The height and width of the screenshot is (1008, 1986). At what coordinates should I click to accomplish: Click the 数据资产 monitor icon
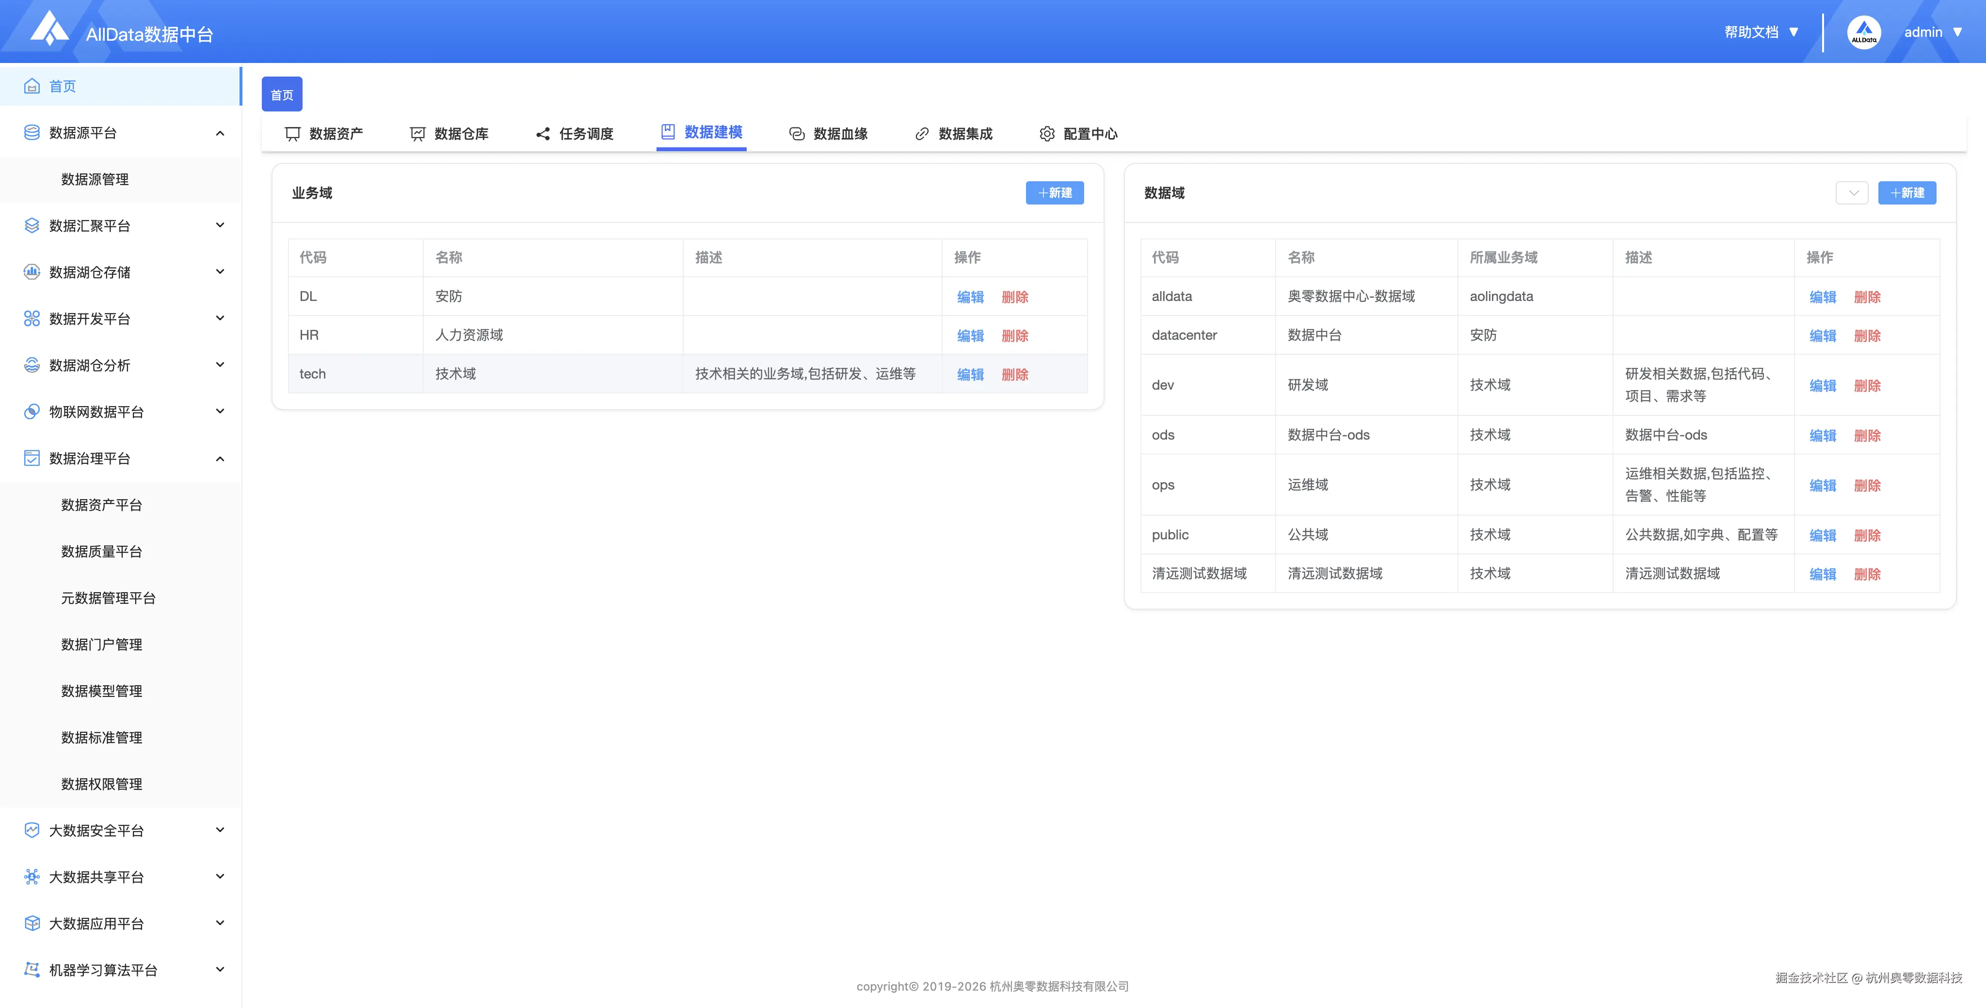[293, 134]
